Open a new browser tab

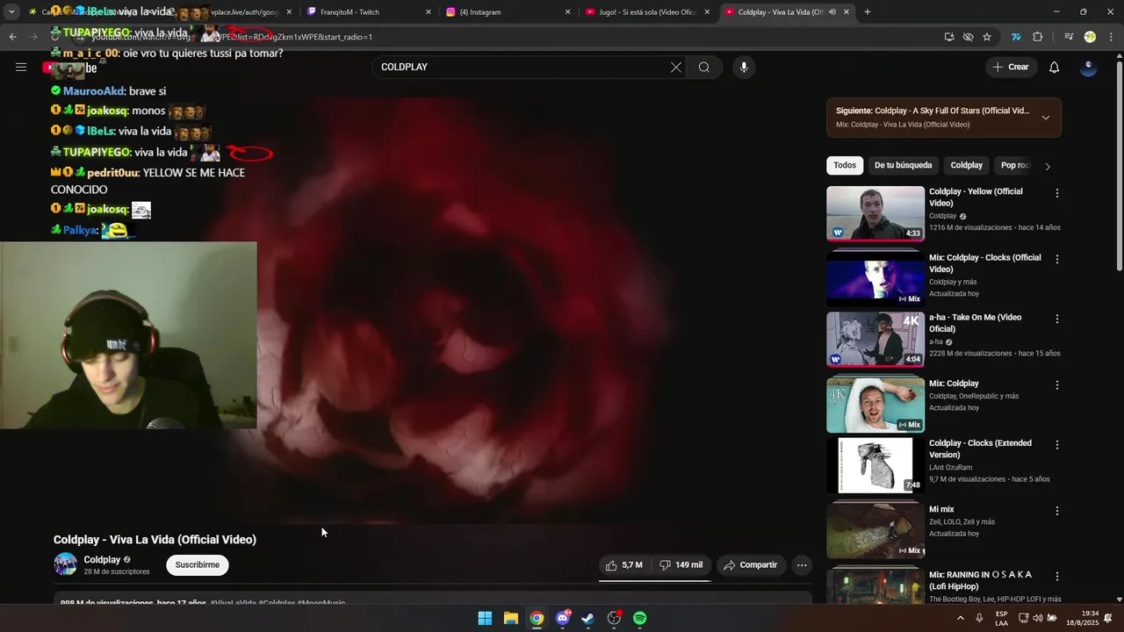point(868,12)
